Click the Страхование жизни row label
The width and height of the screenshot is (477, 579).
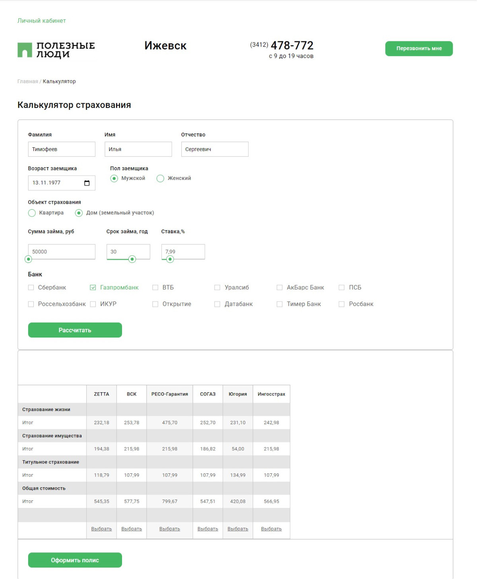click(46, 409)
